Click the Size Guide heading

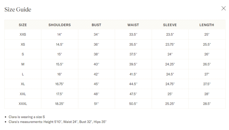(x=18, y=9)
